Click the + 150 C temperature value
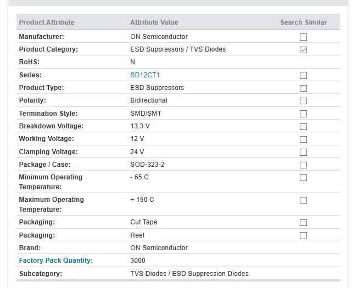The width and height of the screenshot is (363, 288). pos(142,200)
